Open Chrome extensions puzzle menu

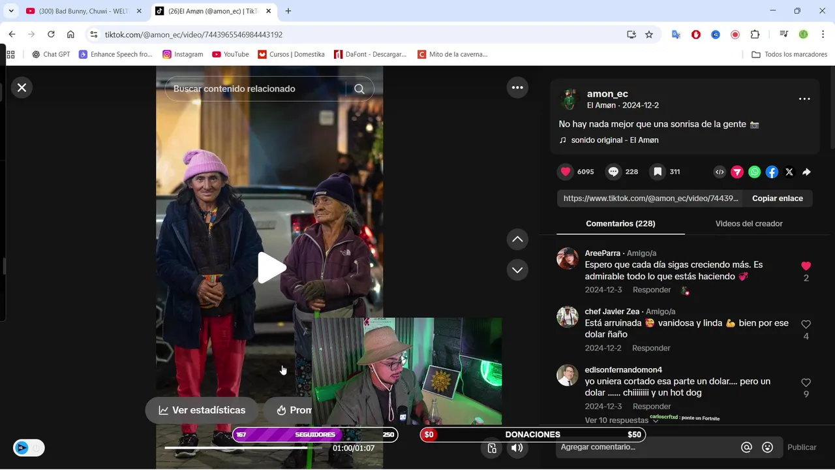pos(755,35)
